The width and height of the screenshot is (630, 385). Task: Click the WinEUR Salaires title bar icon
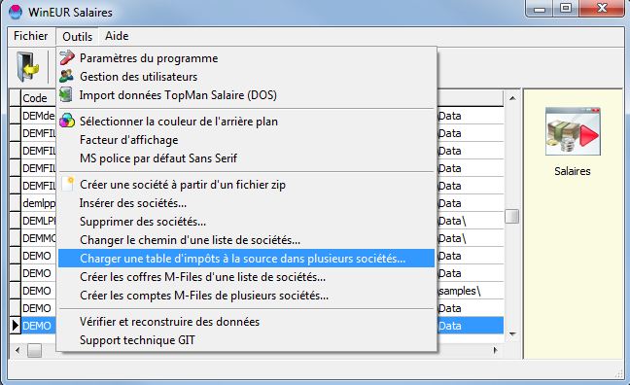(x=16, y=12)
